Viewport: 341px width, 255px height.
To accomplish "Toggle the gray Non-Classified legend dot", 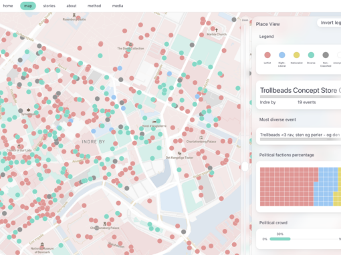I will click(x=326, y=55).
